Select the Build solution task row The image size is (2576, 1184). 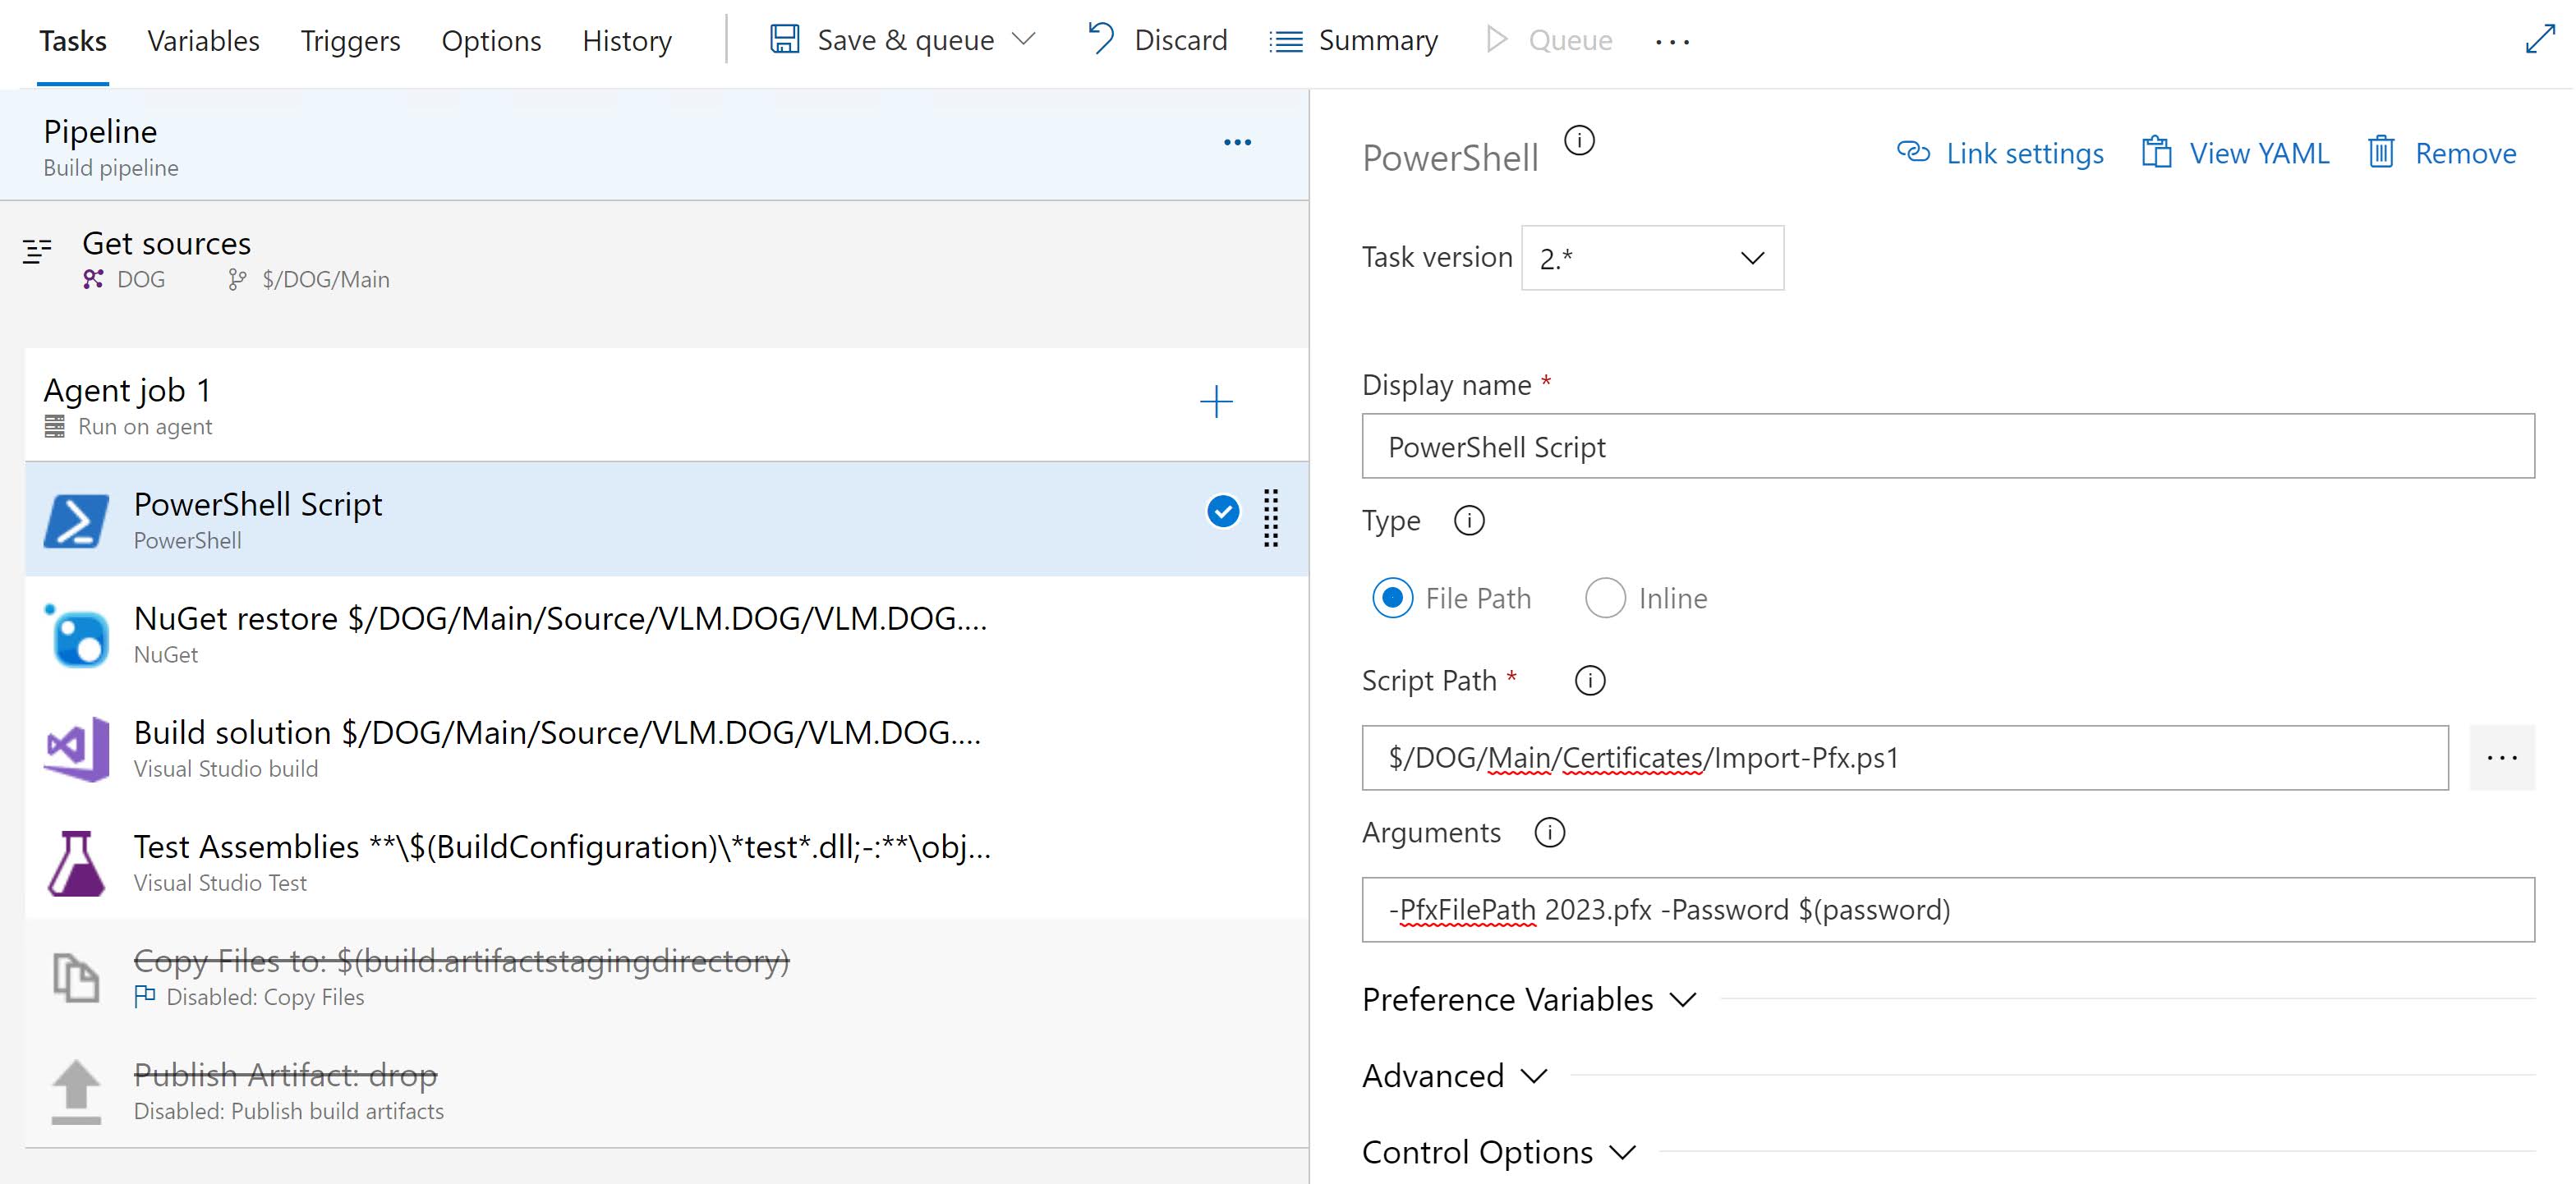coord(667,748)
